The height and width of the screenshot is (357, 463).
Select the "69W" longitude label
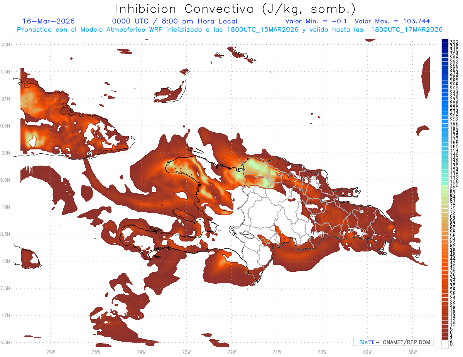click(x=367, y=352)
